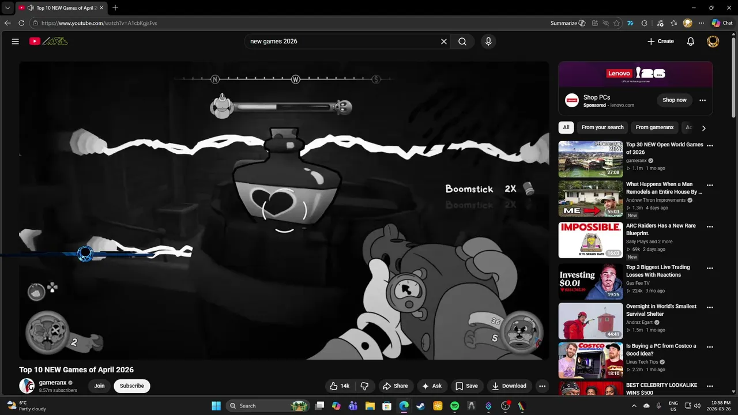The image size is (738, 415).
Task: Show hidden system tray icons
Action: pyautogui.click(x=634, y=406)
